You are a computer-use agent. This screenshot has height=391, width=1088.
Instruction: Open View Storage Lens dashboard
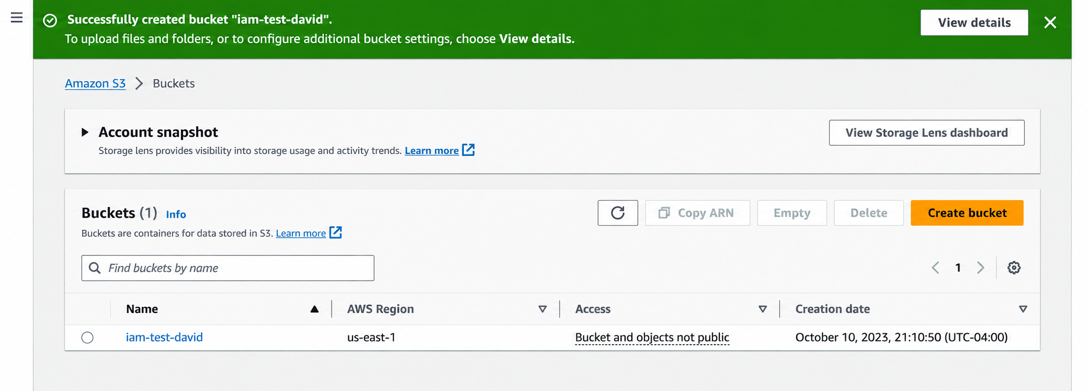click(x=926, y=133)
